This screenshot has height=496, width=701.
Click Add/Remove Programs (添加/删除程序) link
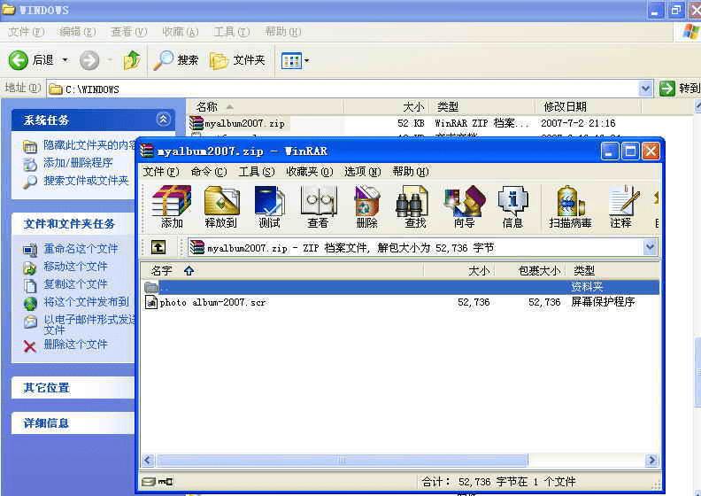[78, 163]
